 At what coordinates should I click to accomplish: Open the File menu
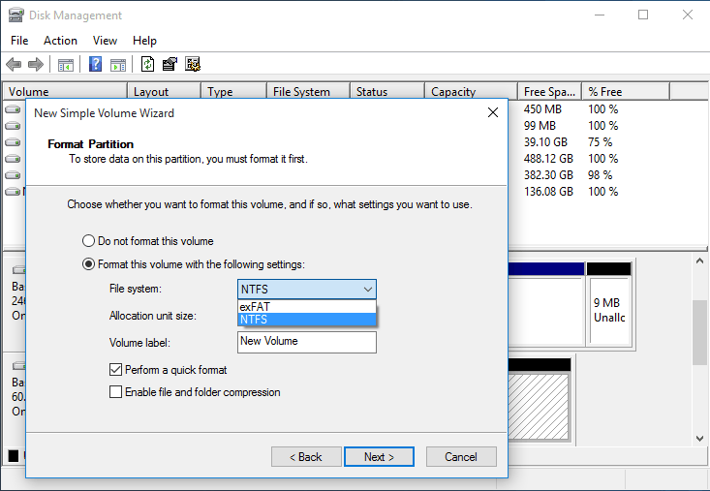point(19,41)
